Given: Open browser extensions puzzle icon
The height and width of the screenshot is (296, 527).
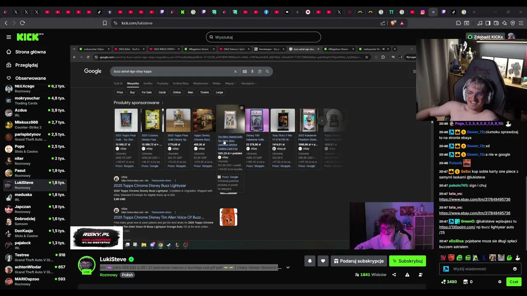Looking at the screenshot, I should click(458, 23).
